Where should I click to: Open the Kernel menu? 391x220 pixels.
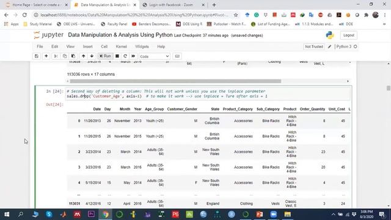click(x=122, y=46)
